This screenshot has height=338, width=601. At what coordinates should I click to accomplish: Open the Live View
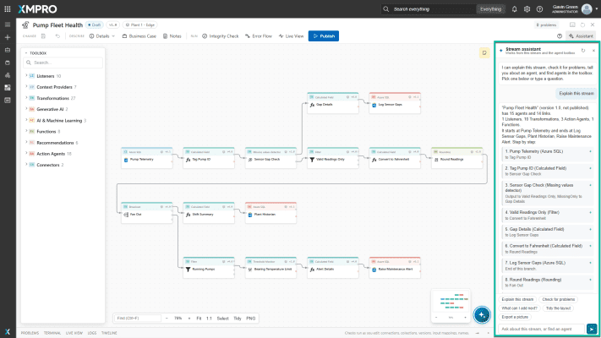[x=292, y=36]
